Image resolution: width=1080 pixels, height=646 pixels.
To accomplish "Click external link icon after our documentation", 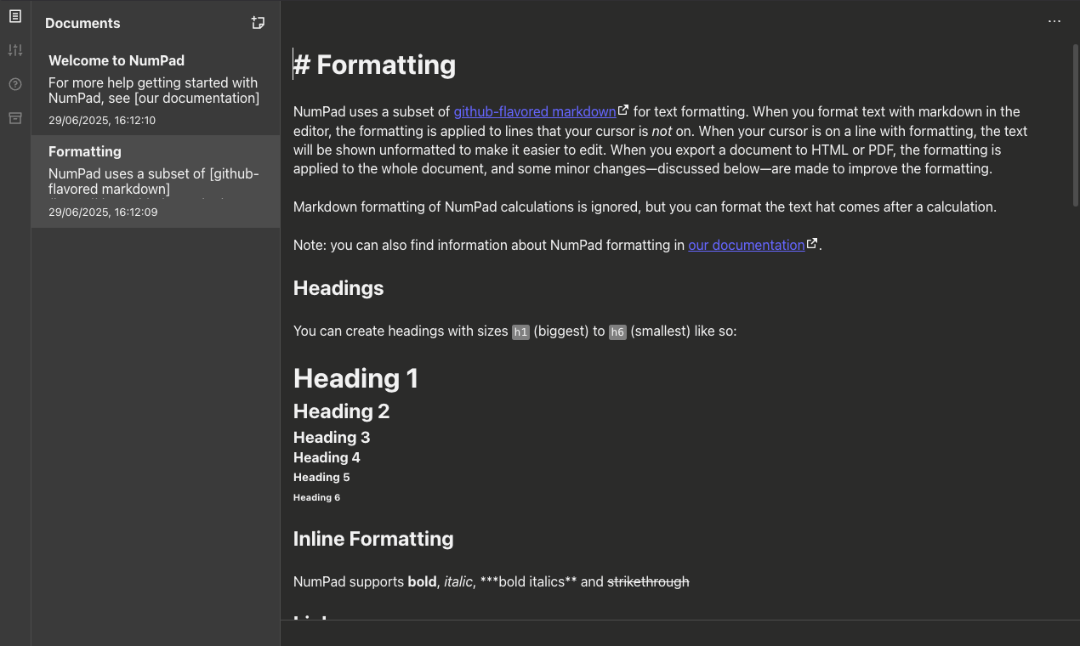I will pyautogui.click(x=812, y=244).
